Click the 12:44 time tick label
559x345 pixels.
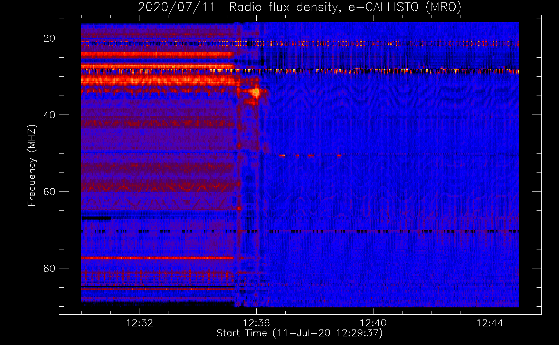pyautogui.click(x=490, y=323)
